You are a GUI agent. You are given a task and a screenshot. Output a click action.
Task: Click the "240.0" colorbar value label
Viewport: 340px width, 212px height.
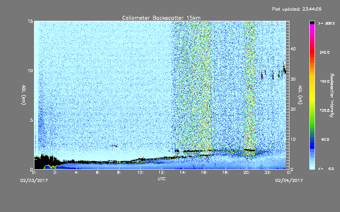click(325, 52)
